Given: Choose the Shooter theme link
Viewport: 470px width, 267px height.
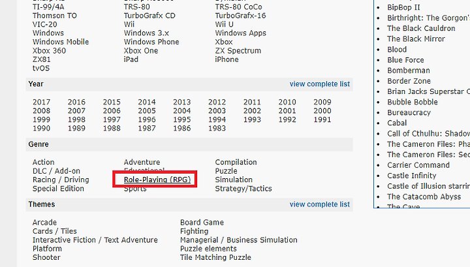Looking at the screenshot, I should (46, 258).
